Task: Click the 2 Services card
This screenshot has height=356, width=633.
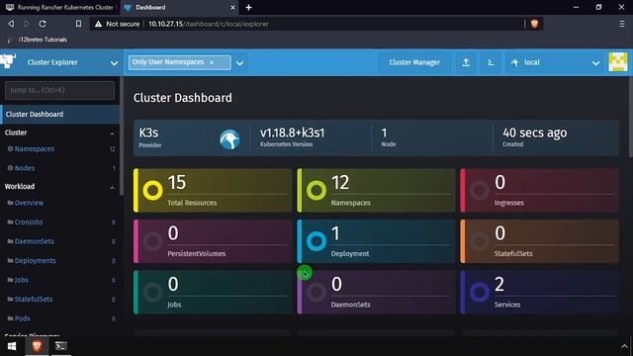Action: pos(540,293)
